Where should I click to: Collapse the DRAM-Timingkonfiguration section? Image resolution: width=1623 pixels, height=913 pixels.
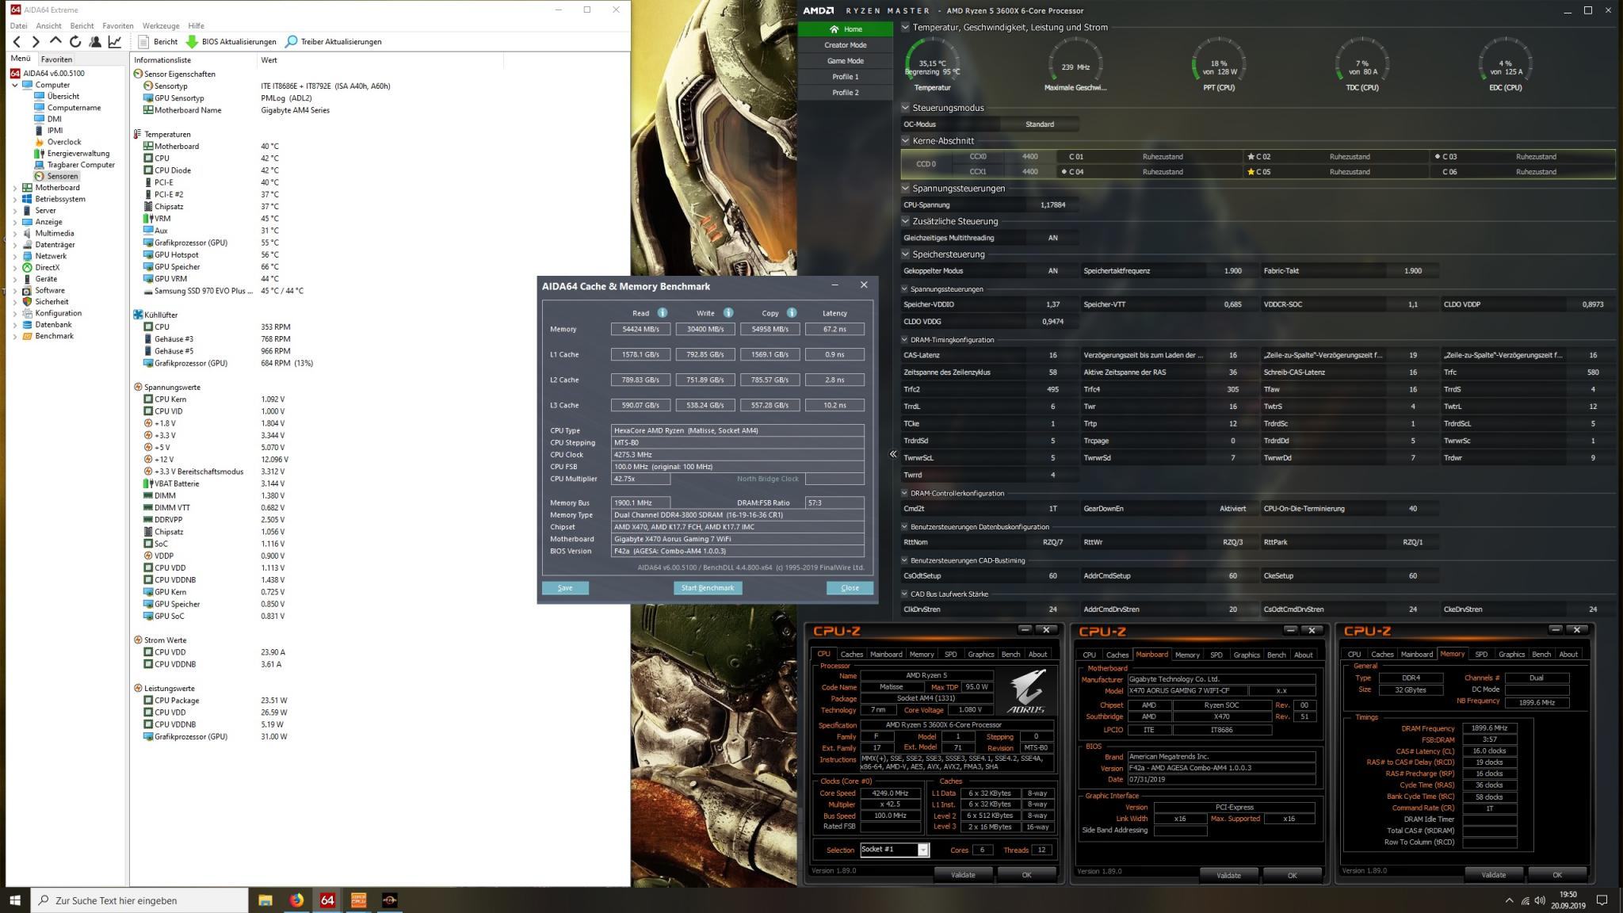point(906,340)
